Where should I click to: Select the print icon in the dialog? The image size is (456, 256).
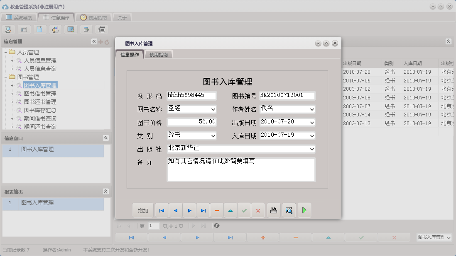[x=273, y=210]
